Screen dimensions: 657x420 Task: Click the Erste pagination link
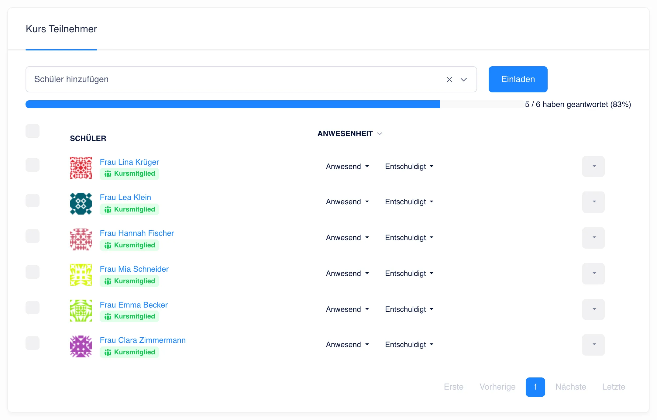tap(454, 387)
